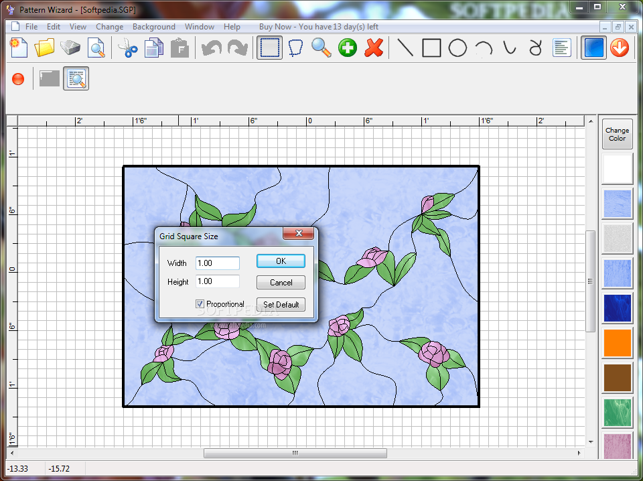The image size is (643, 481).
Task: Confirm grid size with OK button
Action: [x=281, y=261]
